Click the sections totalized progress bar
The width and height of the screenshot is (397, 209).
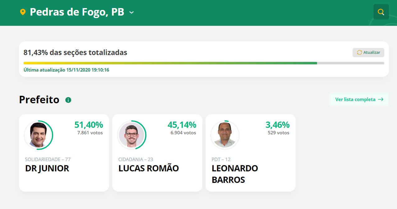(204, 63)
